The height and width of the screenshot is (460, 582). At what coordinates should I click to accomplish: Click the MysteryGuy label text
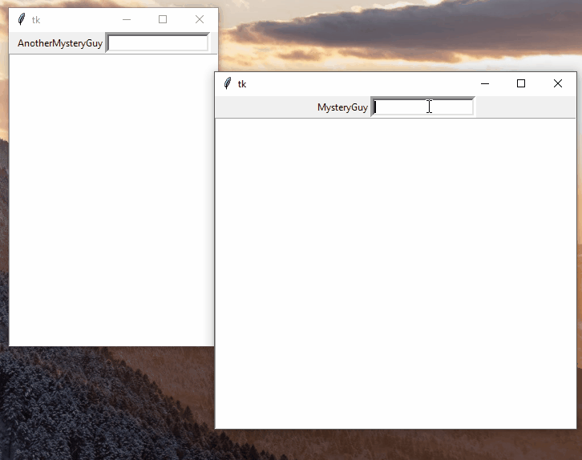(x=342, y=107)
